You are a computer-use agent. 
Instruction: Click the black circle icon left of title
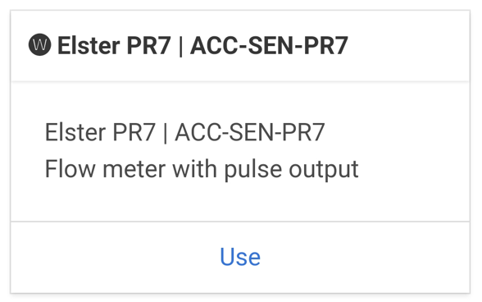pos(39,44)
